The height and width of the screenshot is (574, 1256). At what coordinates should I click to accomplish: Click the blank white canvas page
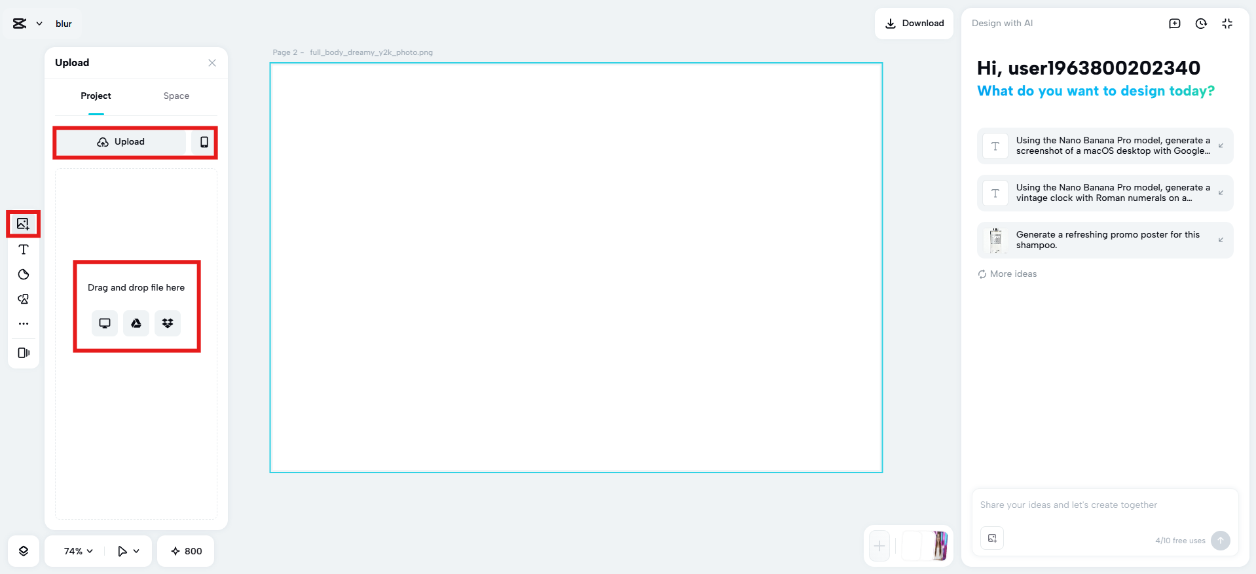tap(576, 268)
